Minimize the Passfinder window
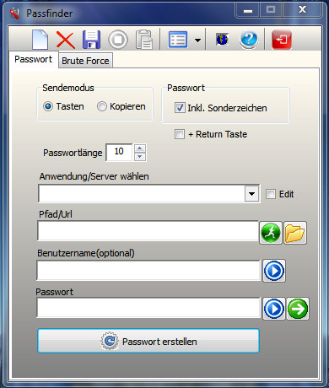This screenshot has height=388, width=329. 248,10
